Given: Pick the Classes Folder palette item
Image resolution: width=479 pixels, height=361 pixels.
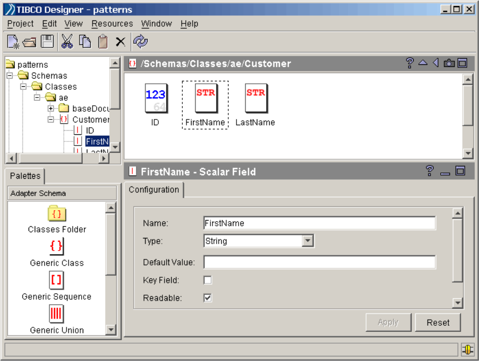Looking at the screenshot, I should [57, 219].
